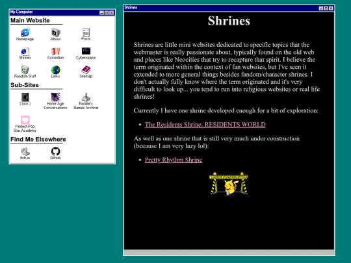Minimize the Shrines window

coord(321,8)
